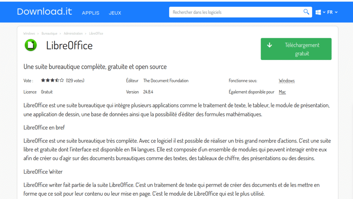Open the Mac version link
The height and width of the screenshot is (199, 353).
click(x=282, y=92)
